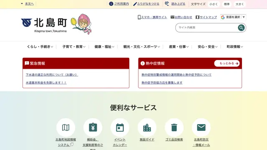
Task: Open the ゴミ品目検索 text link
Action: pos(174,140)
